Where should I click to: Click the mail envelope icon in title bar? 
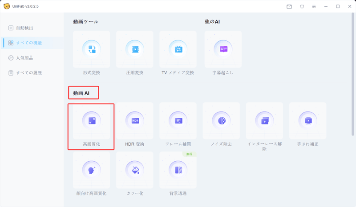(289, 7)
